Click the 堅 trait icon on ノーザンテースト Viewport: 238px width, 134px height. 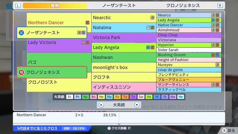click(x=84, y=33)
